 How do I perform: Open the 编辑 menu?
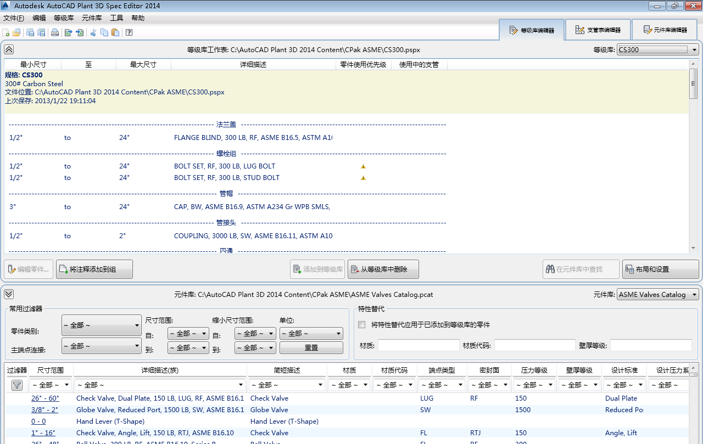tap(39, 18)
